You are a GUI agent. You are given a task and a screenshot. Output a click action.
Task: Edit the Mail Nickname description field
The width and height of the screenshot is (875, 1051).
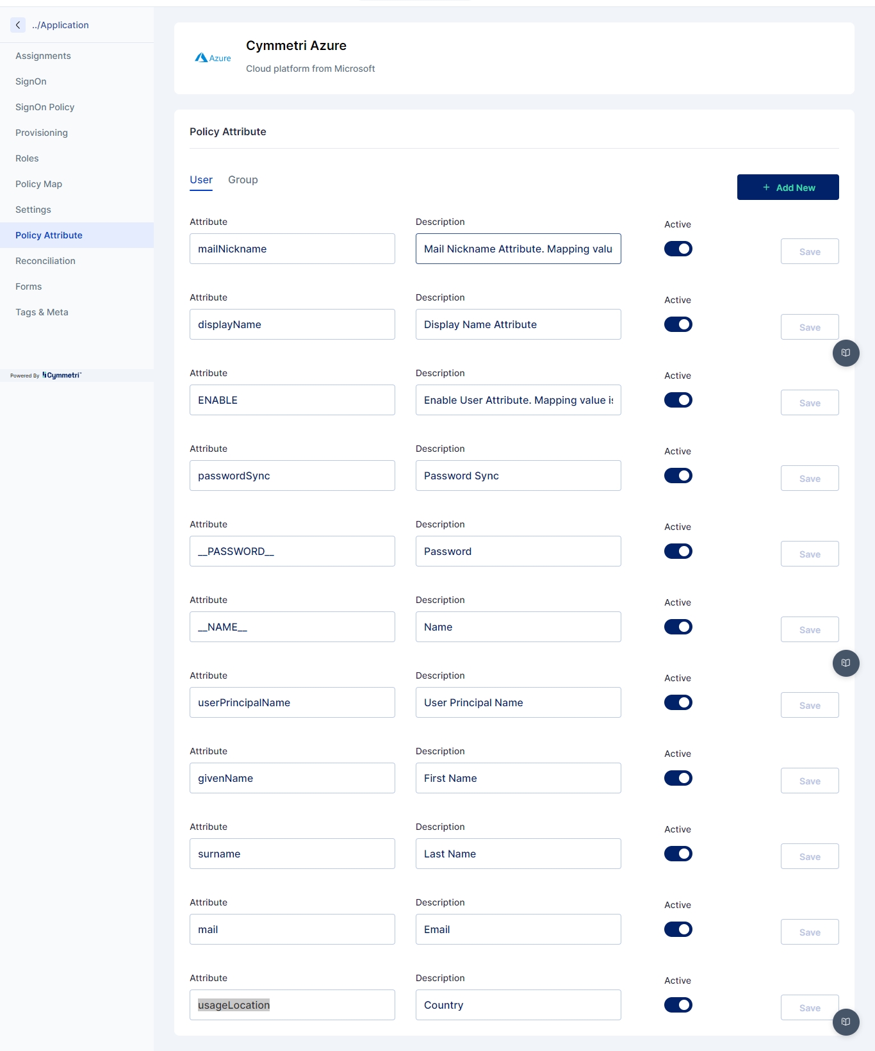point(518,249)
